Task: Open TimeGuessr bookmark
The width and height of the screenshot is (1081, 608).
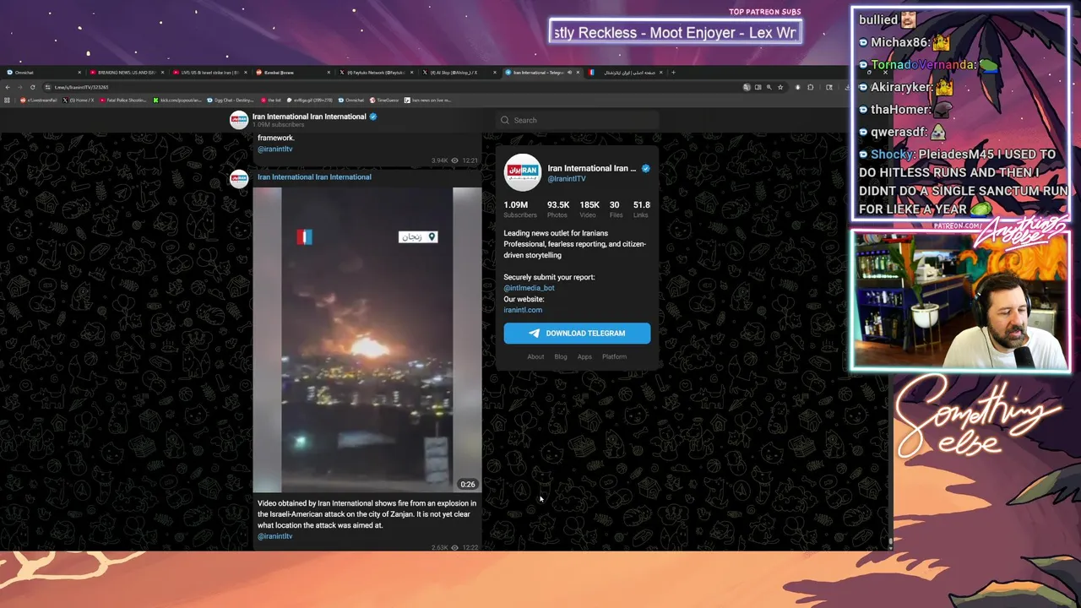Action: (383, 100)
